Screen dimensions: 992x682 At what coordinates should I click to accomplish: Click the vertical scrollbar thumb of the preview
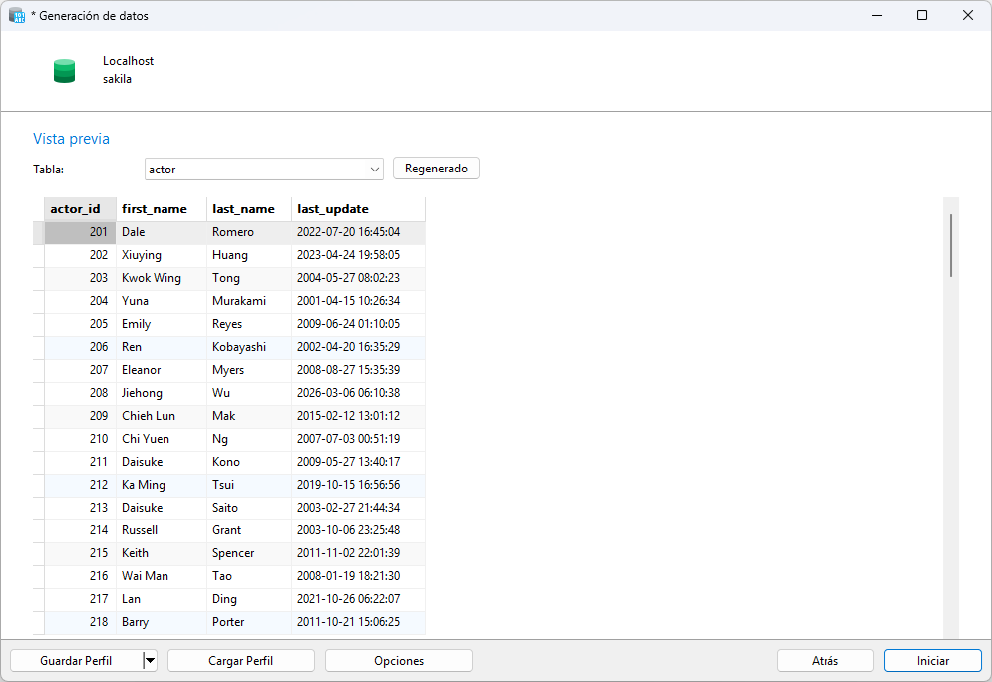(x=951, y=245)
